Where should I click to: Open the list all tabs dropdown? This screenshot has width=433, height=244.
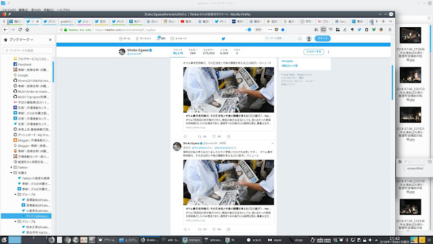click(x=390, y=21)
